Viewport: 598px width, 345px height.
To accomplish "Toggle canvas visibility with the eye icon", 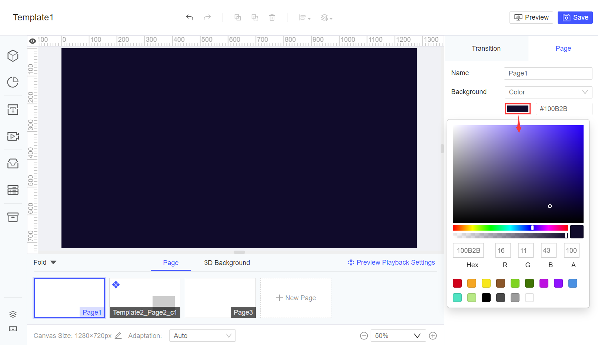I will coord(32,41).
